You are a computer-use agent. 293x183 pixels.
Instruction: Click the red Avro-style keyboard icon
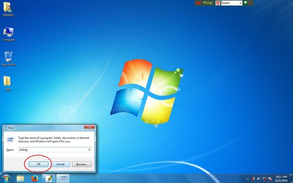pos(218,3)
